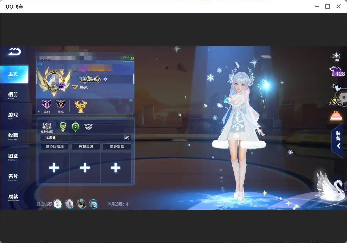
Task: Click the 本月访客: 4 visitor count
Action: tap(118, 204)
